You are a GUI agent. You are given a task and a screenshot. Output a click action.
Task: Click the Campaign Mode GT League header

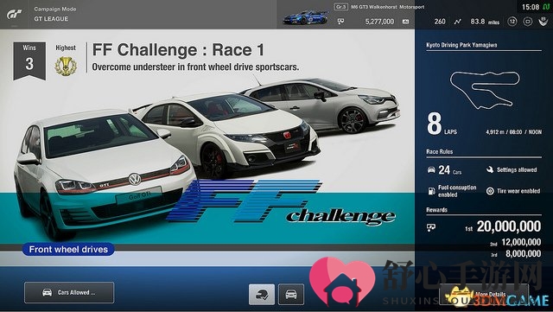coord(55,14)
